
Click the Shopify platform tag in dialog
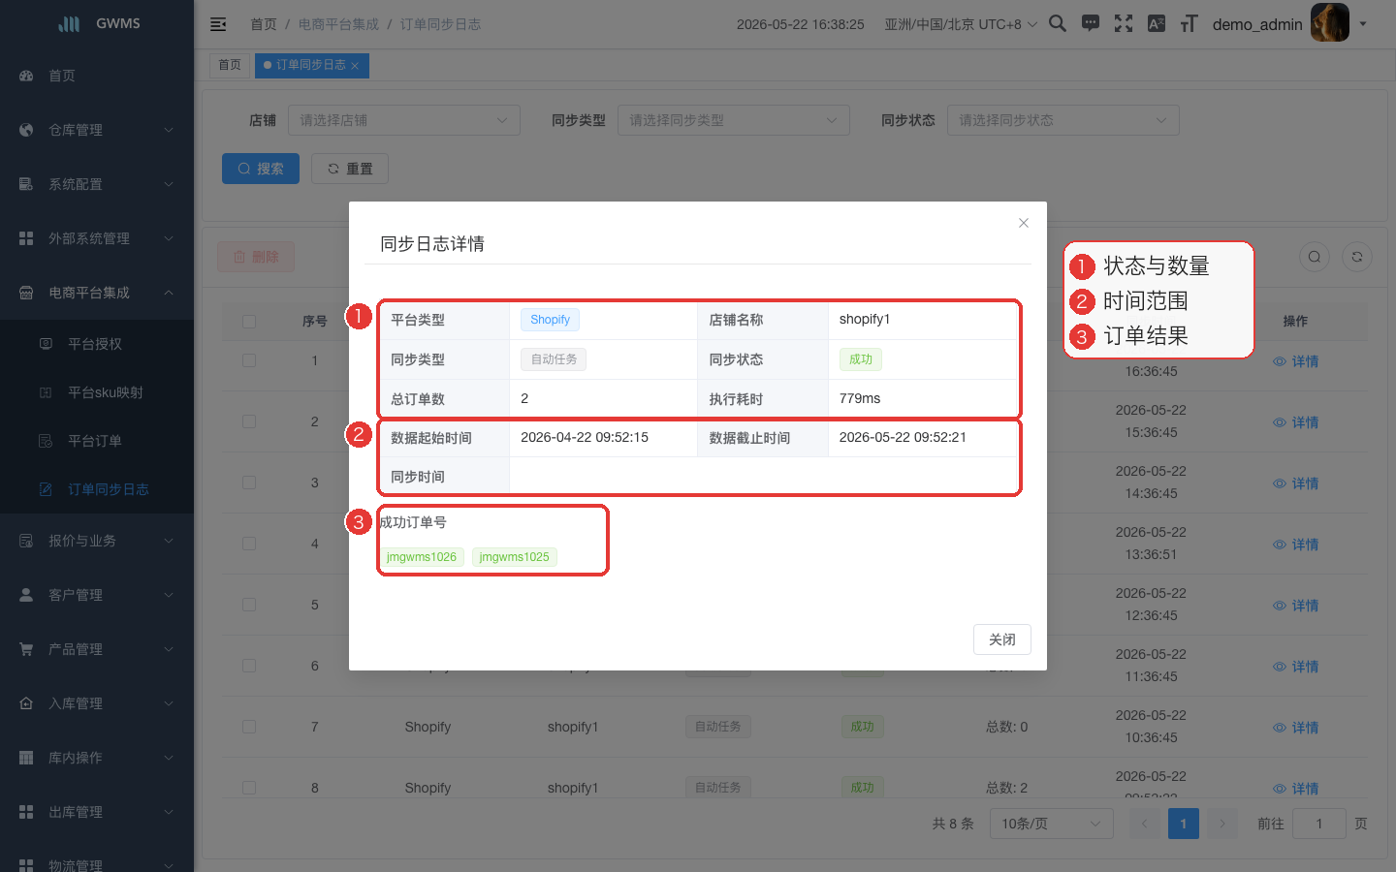click(x=550, y=320)
